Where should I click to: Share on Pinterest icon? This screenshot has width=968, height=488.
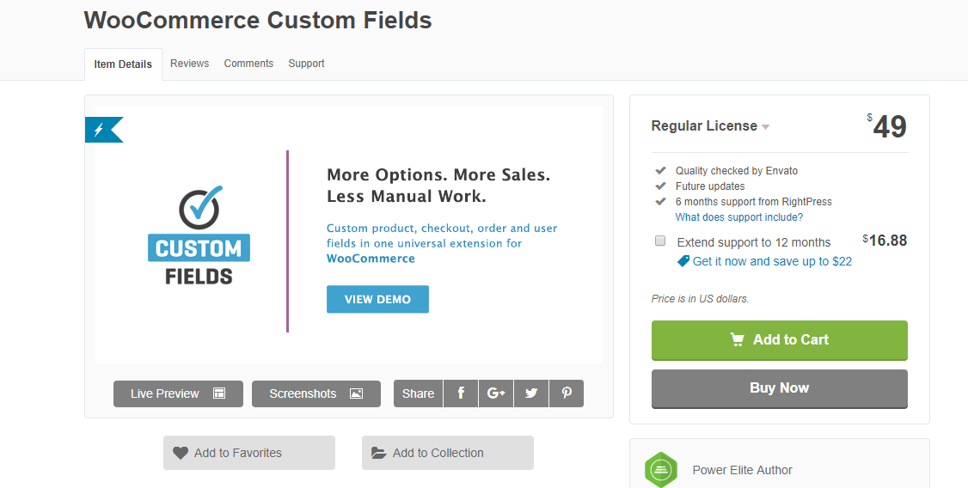(567, 393)
